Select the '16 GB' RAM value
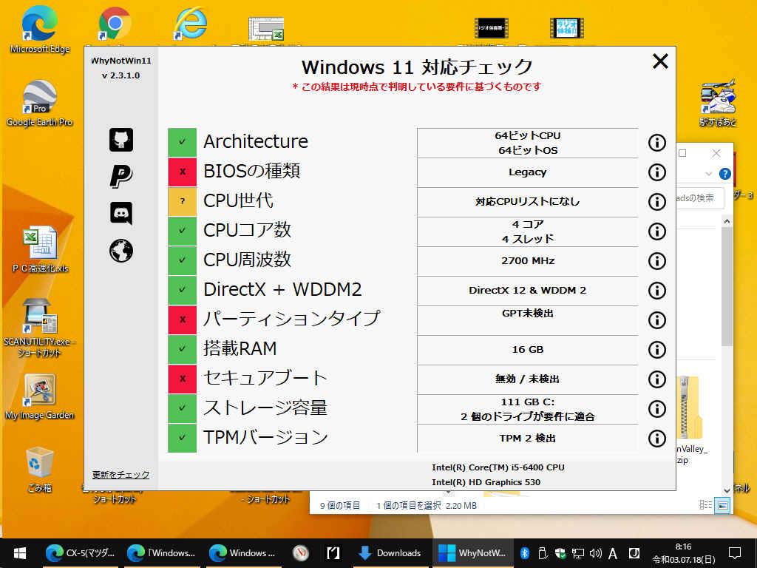The width and height of the screenshot is (757, 568). click(528, 349)
